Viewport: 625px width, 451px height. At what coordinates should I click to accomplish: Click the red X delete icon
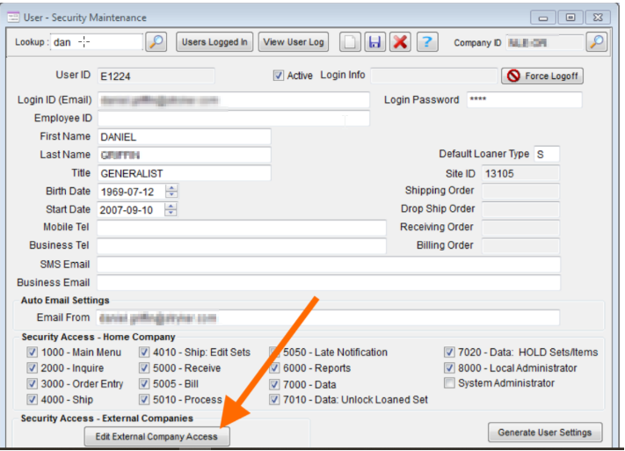coord(401,41)
